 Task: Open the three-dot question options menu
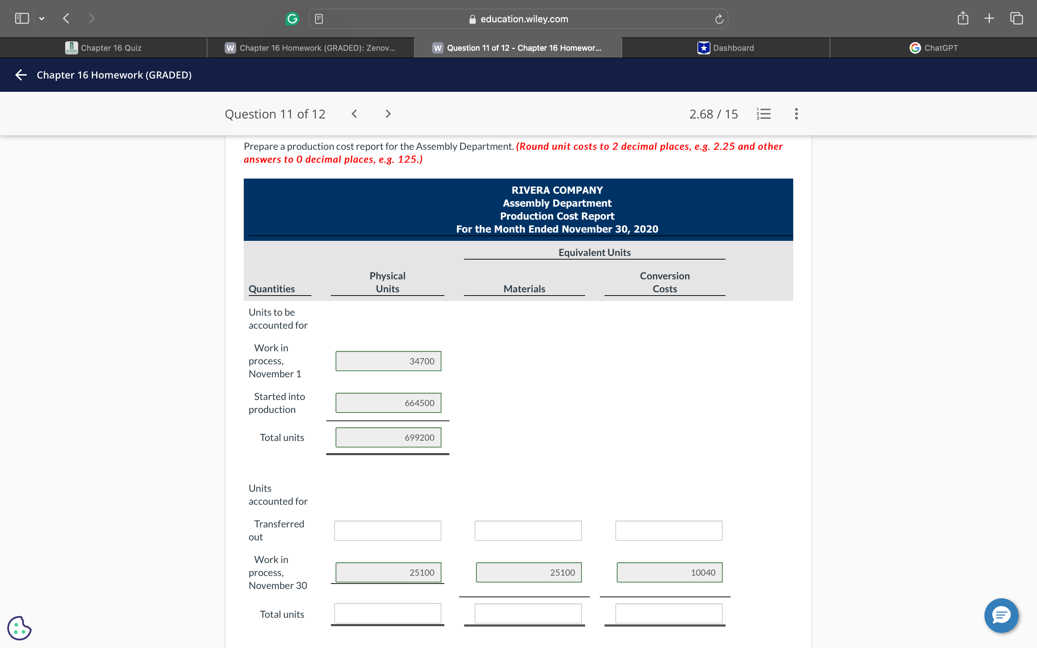[x=796, y=113]
